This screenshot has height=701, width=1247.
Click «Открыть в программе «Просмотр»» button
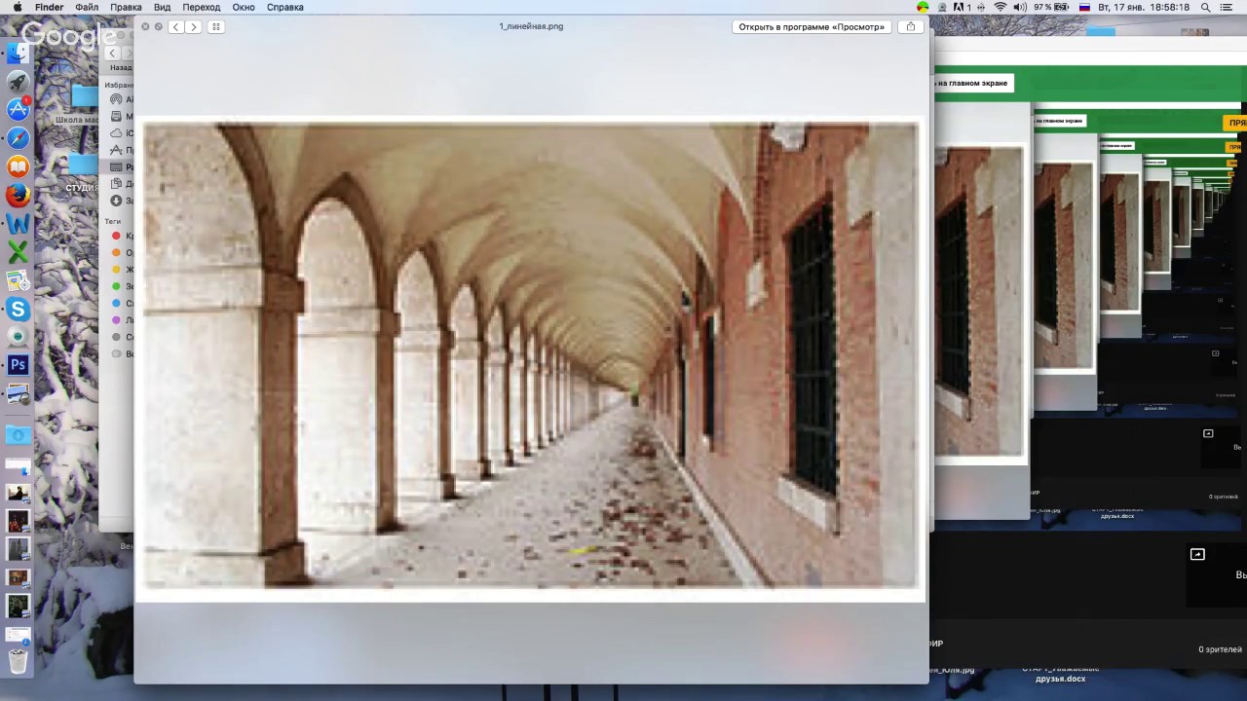tap(812, 26)
